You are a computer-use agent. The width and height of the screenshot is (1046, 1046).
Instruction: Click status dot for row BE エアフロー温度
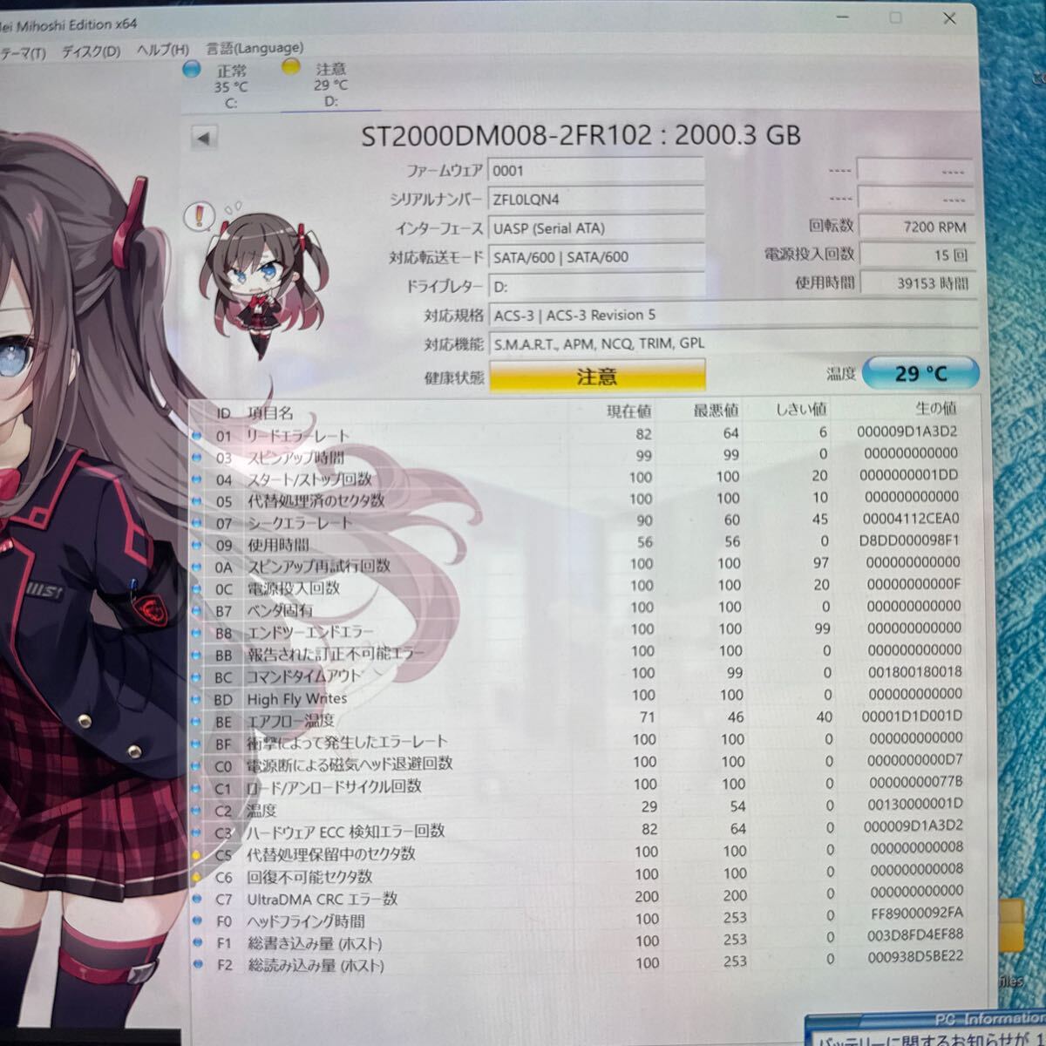tap(196, 721)
